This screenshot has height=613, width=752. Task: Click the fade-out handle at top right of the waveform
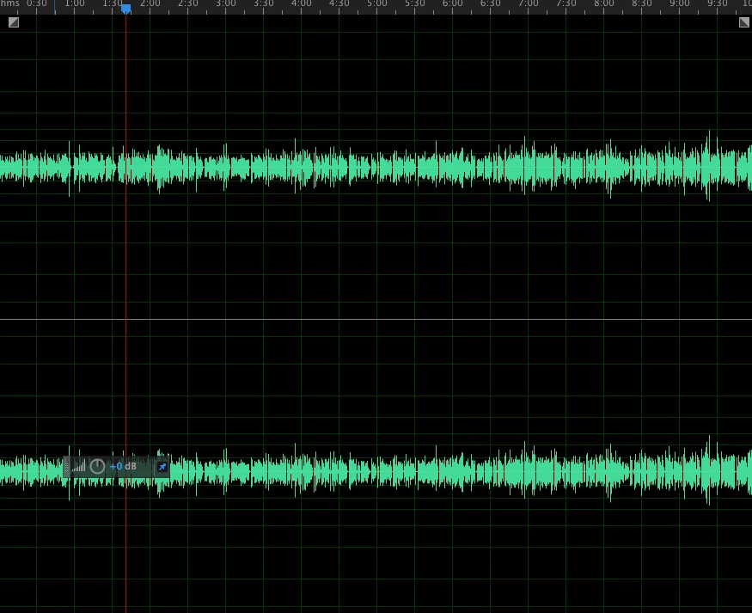(744, 22)
